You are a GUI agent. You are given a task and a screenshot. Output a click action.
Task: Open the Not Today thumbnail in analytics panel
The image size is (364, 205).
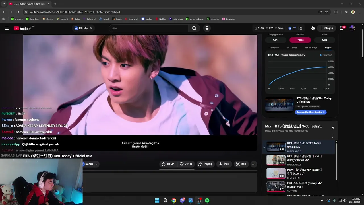tap(279, 105)
